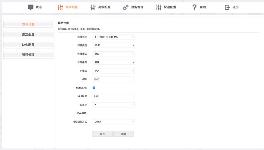The height and width of the screenshot is (150, 264).
Task: Open the 连接名称 dropdown
Action: 113,37
